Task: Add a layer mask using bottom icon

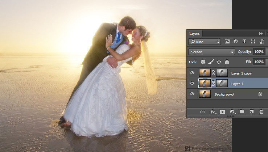Action: (222, 112)
